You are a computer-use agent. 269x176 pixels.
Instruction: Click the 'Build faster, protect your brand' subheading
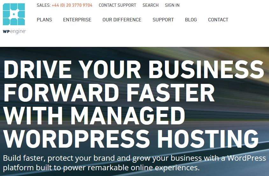pyautogui.click(x=134, y=158)
